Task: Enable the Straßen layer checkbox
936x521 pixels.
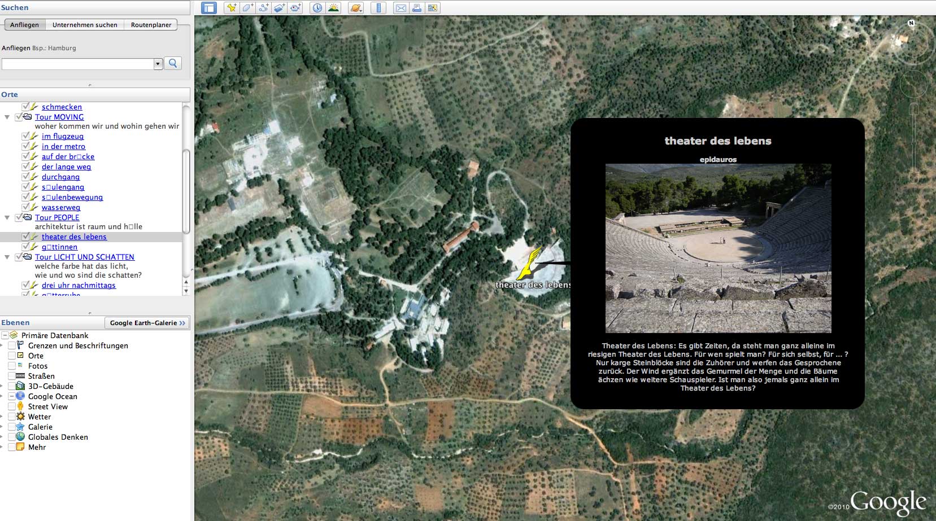Action: pos(11,376)
